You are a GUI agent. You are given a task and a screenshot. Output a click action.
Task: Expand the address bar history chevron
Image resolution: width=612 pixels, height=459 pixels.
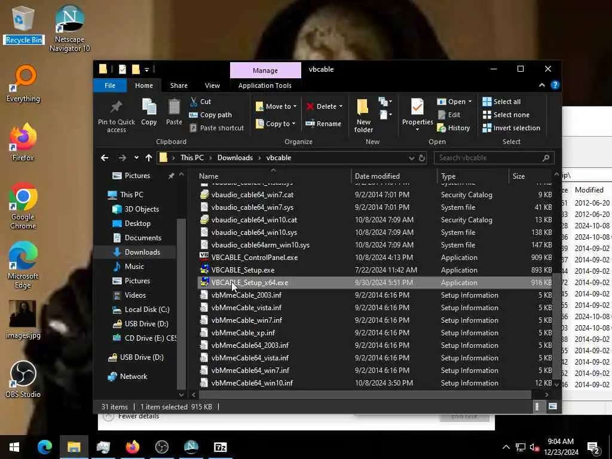(x=411, y=158)
